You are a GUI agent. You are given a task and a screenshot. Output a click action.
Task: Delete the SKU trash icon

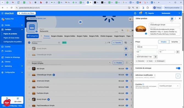click(x=156, y=57)
